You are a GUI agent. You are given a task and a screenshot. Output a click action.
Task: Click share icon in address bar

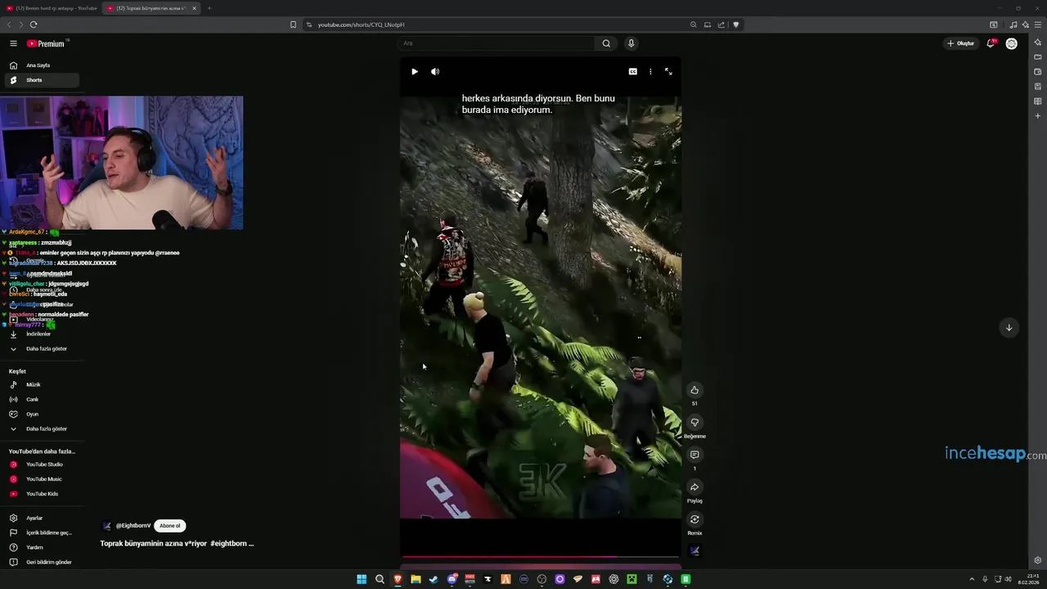721,25
